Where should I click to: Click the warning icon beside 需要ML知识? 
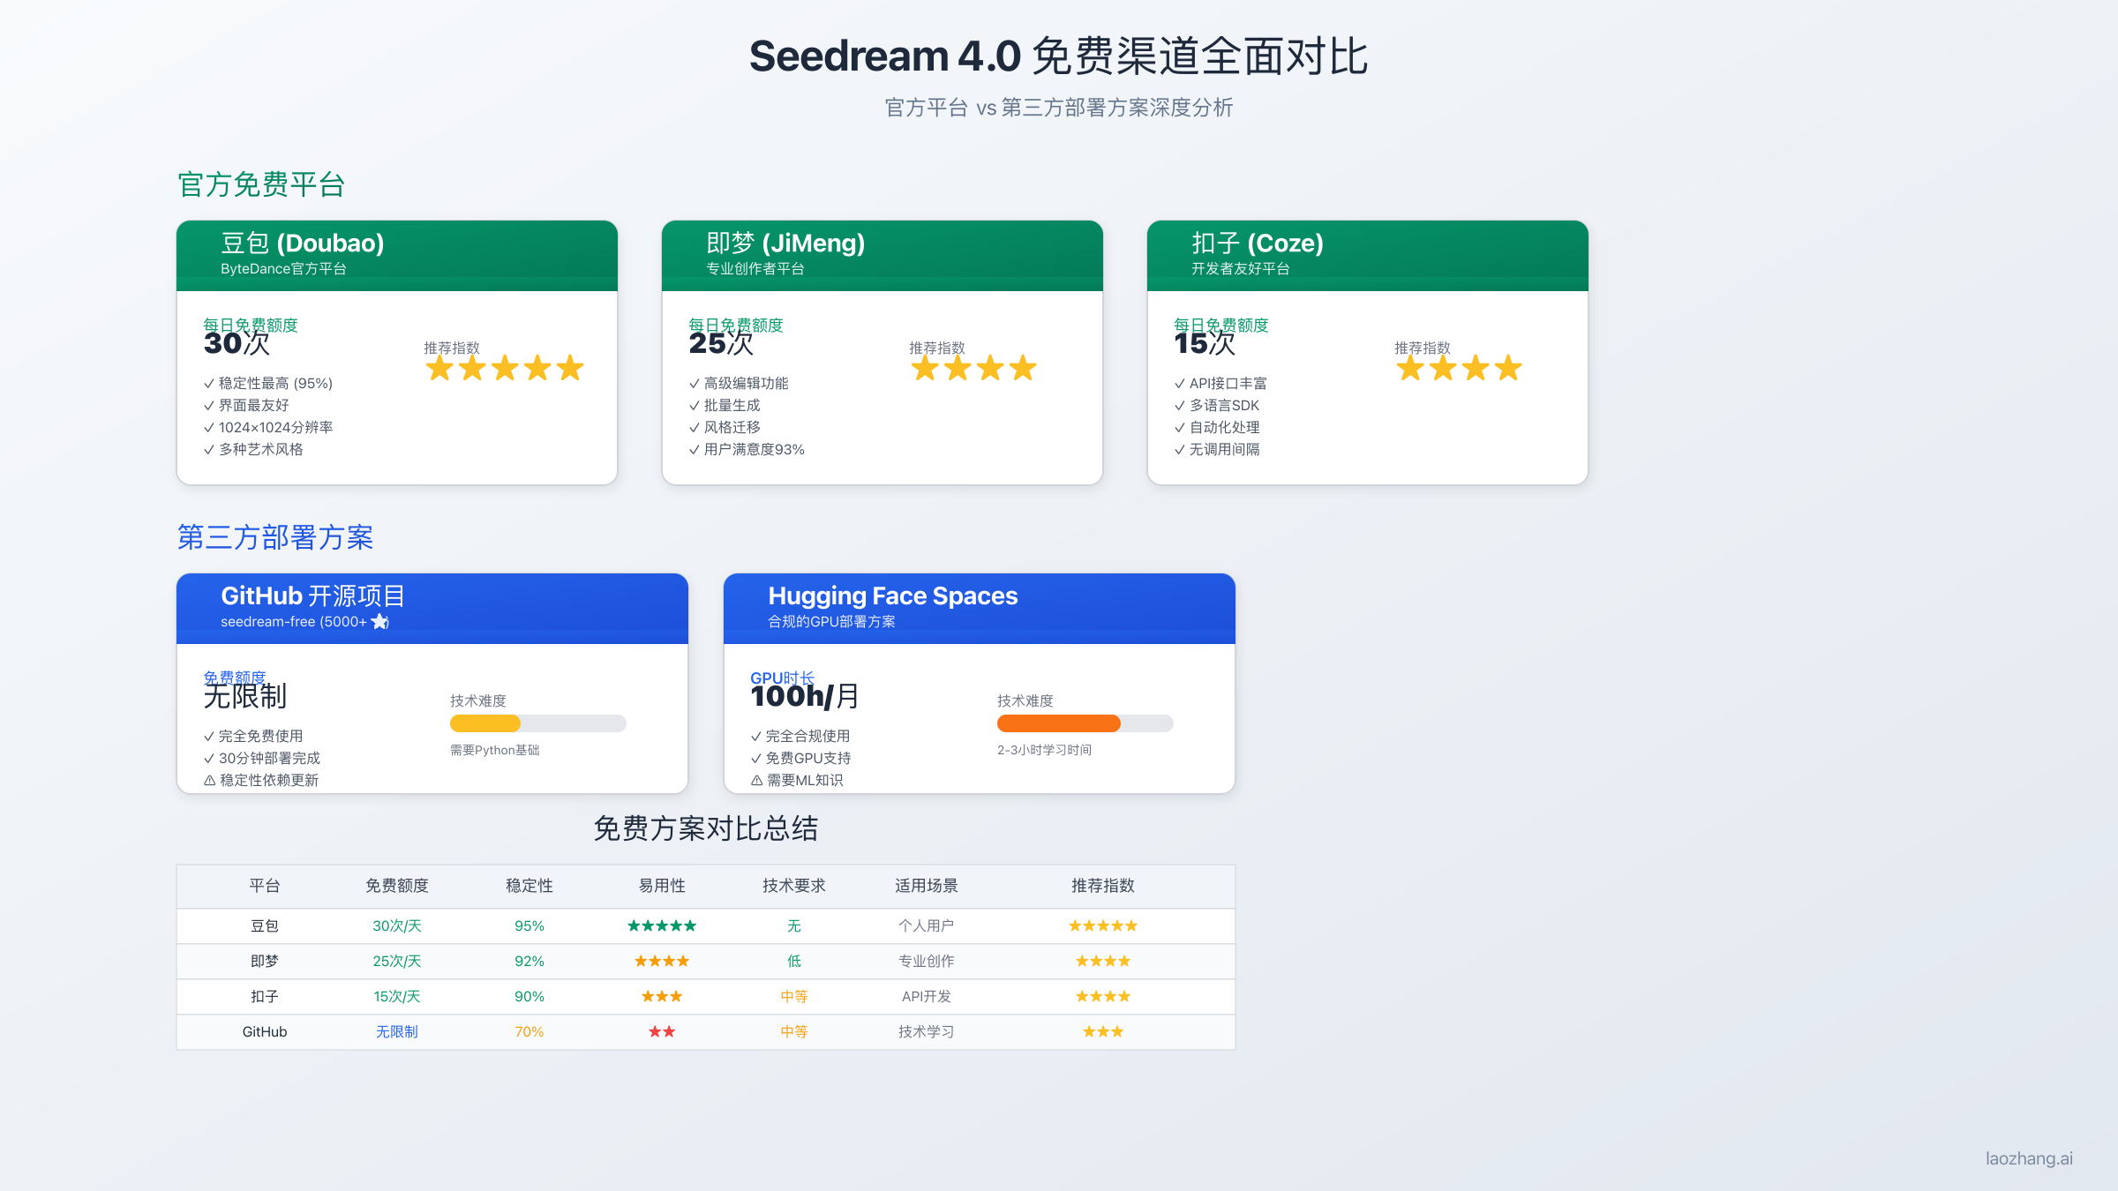757,781
